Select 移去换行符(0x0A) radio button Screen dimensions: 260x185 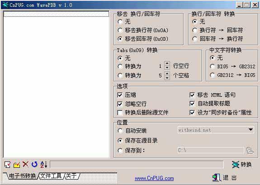[x=120, y=30]
